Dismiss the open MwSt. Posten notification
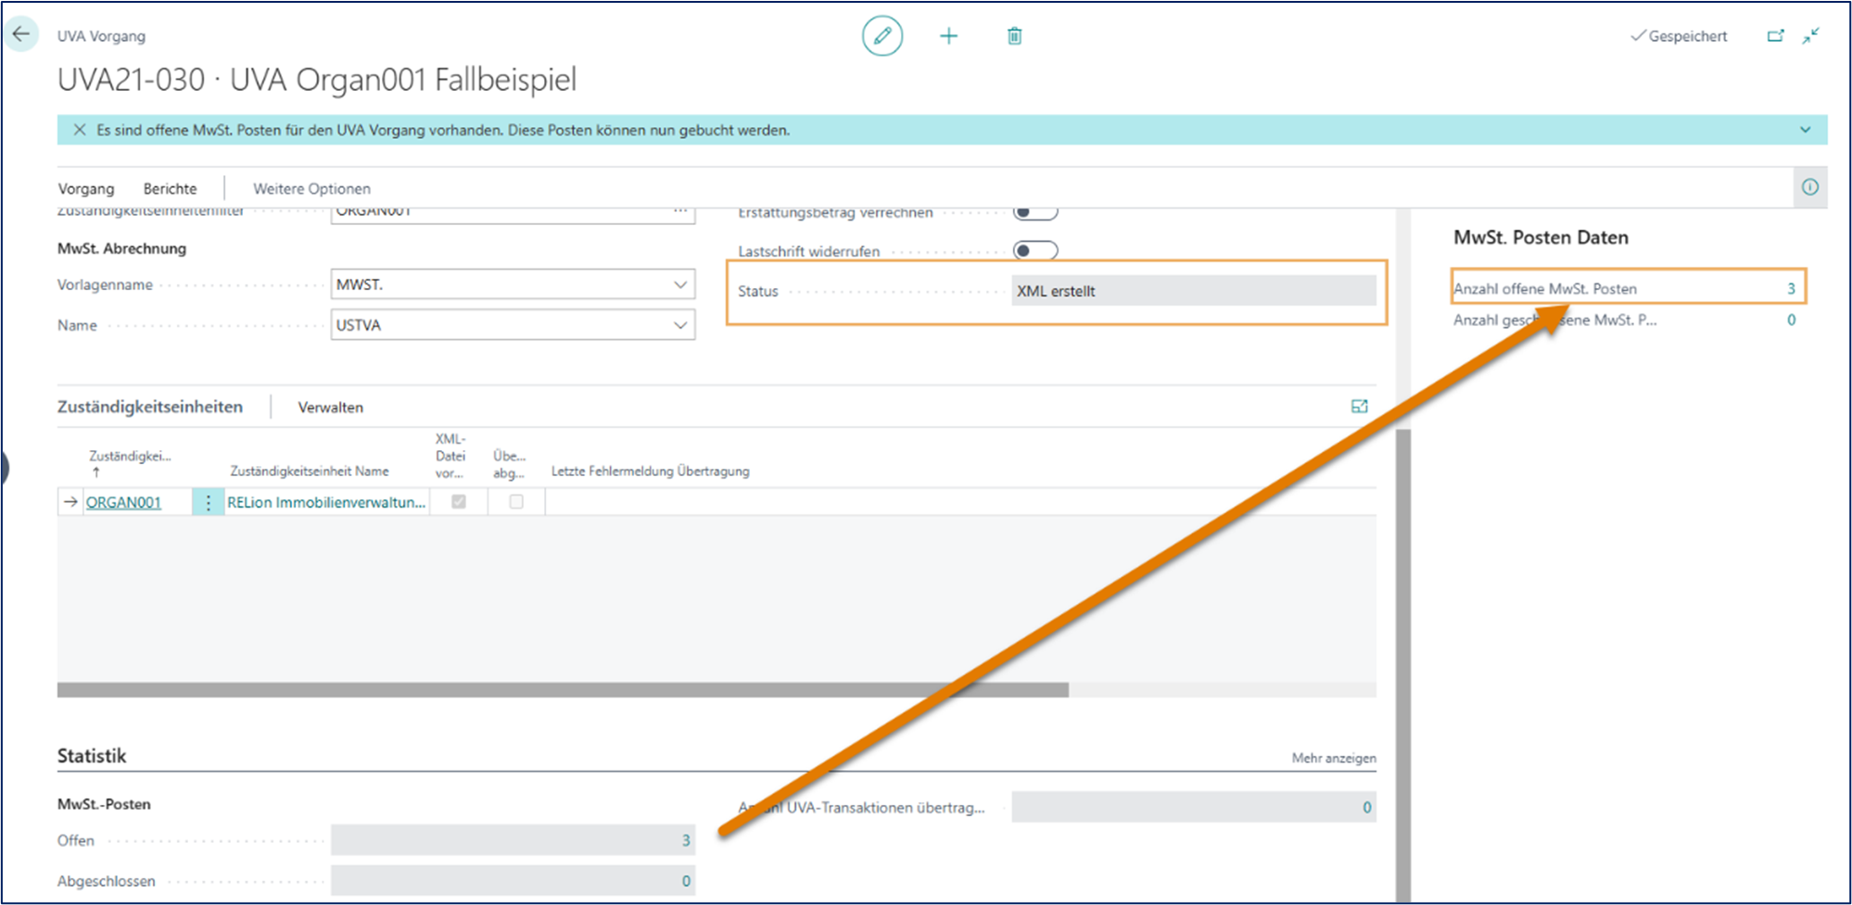This screenshot has width=1852, height=905. [x=80, y=130]
